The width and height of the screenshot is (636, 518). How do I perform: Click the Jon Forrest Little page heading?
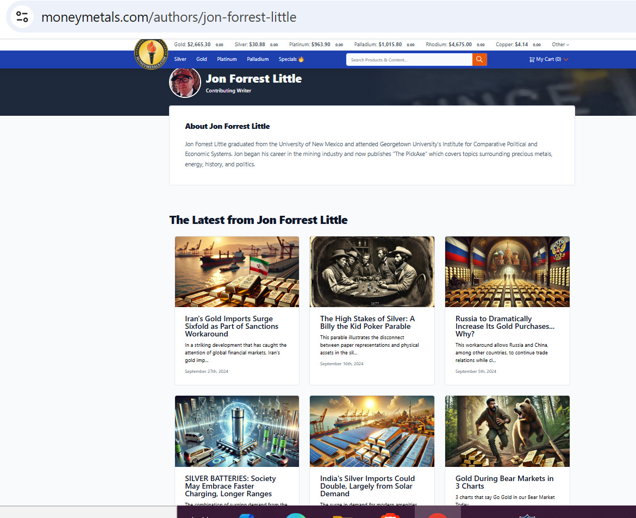coord(253,79)
